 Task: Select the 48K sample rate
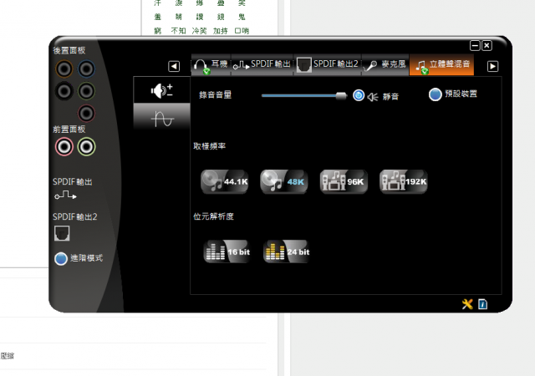pos(284,181)
